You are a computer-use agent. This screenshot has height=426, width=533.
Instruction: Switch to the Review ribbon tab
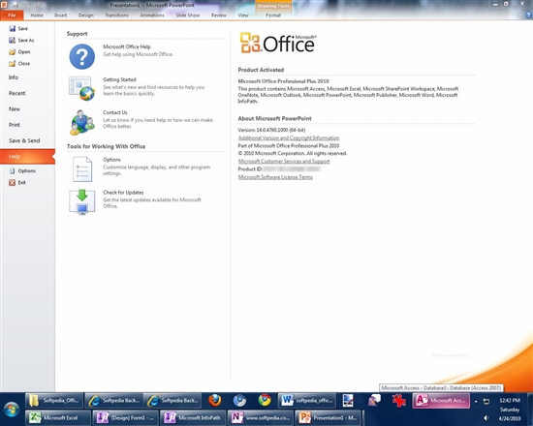pos(219,15)
